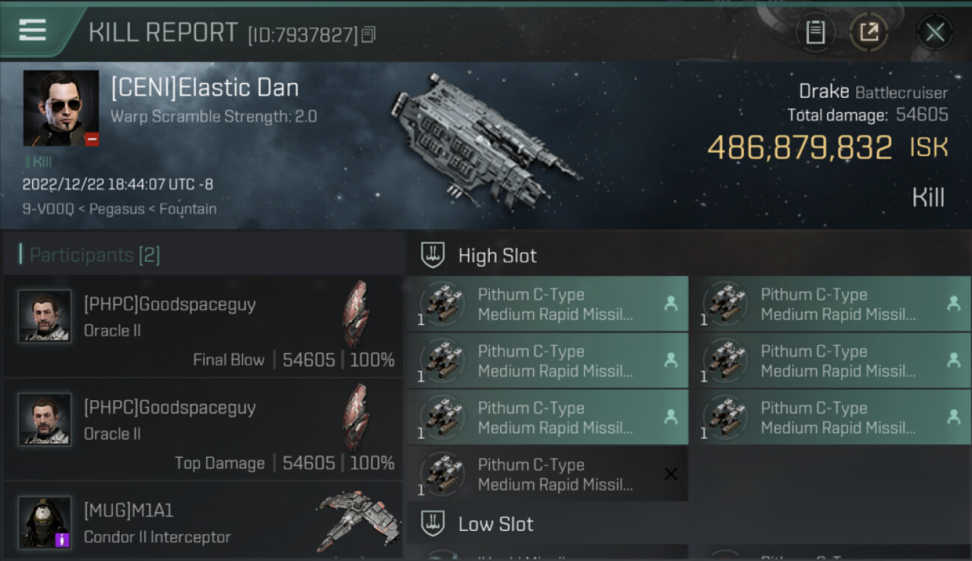Click the High Slot shield icon
Image resolution: width=972 pixels, height=561 pixels.
(433, 255)
